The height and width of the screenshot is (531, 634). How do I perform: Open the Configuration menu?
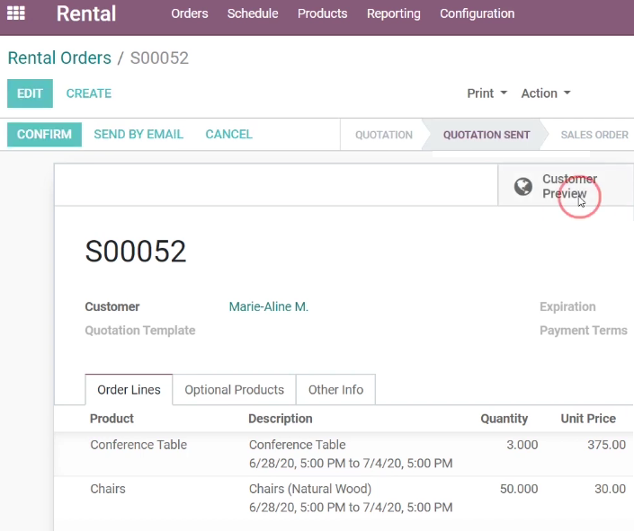point(478,13)
